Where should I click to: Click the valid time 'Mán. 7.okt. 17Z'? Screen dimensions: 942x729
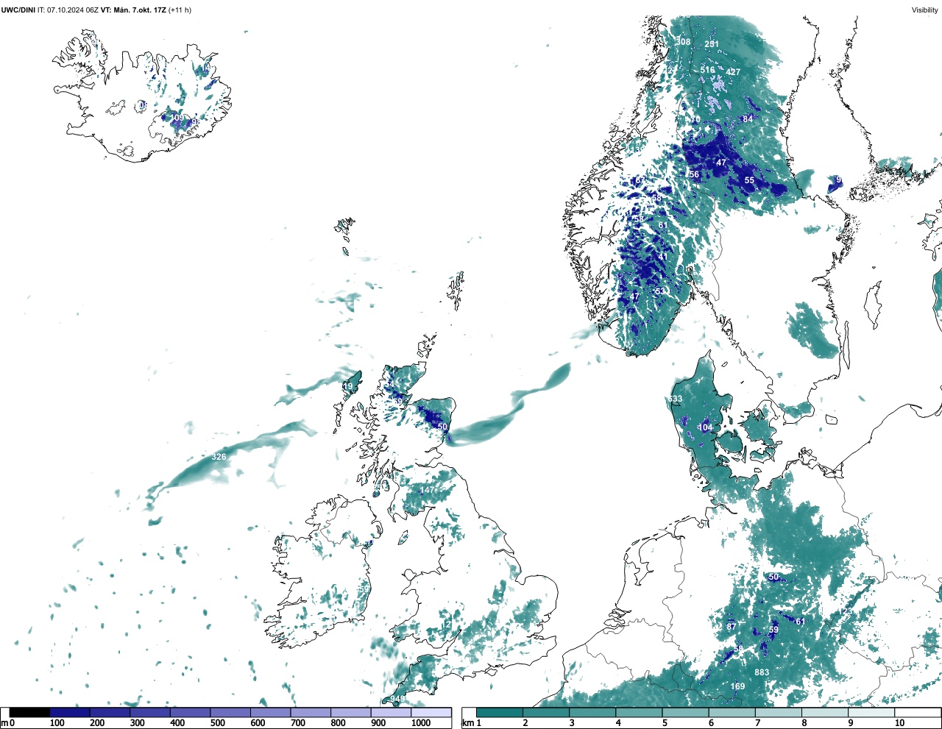click(x=140, y=10)
